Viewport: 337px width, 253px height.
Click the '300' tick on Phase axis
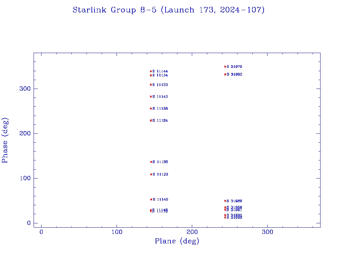point(25,89)
